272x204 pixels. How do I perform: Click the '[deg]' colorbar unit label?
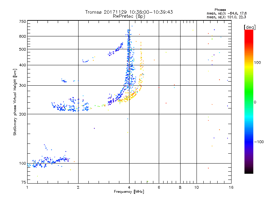tap(250, 27)
